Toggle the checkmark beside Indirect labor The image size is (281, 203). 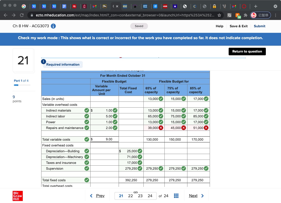pyautogui.click(x=87, y=116)
